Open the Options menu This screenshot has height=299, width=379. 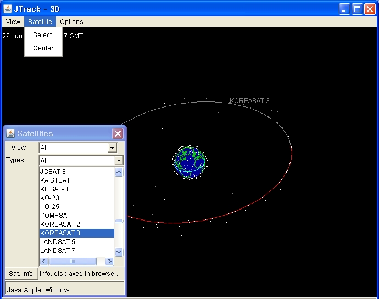point(71,22)
